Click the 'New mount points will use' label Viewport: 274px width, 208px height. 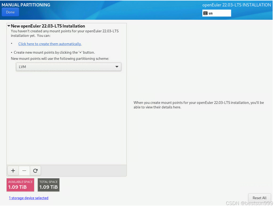60,58
